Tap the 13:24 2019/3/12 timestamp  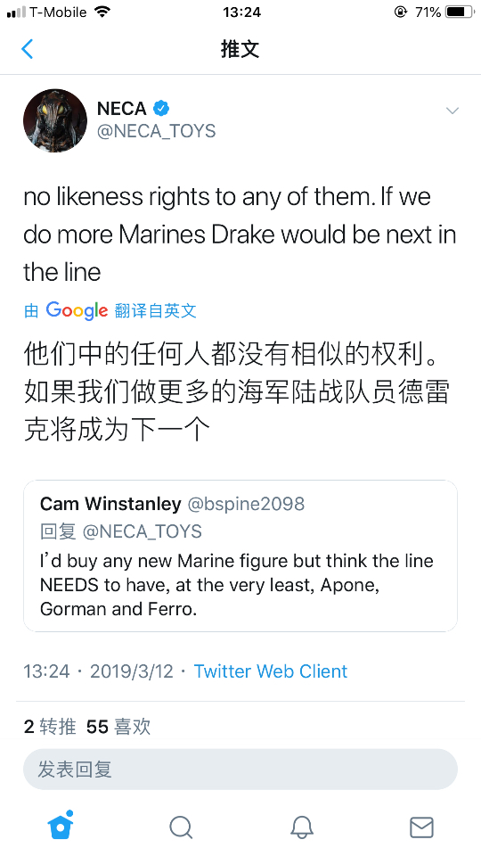[x=98, y=671]
